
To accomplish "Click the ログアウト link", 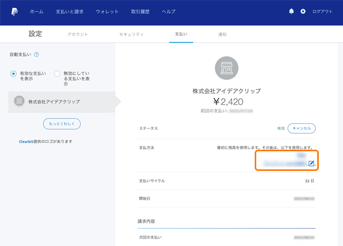I will point(322,12).
